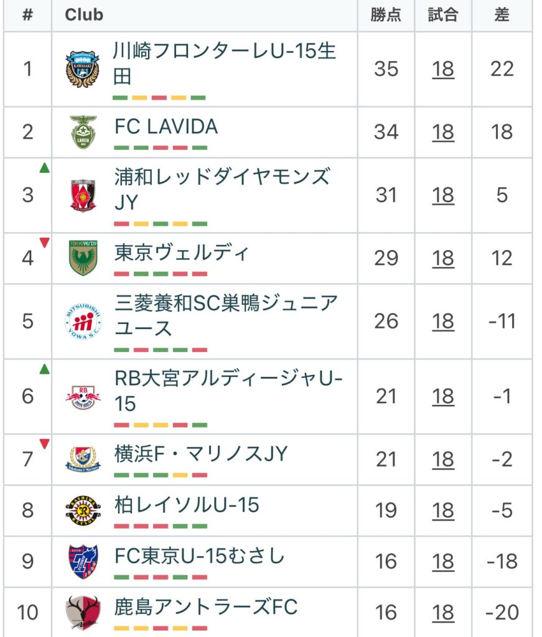The image size is (542, 637).
Task: Click the green up arrow beside rank 3
Action: tap(44, 167)
